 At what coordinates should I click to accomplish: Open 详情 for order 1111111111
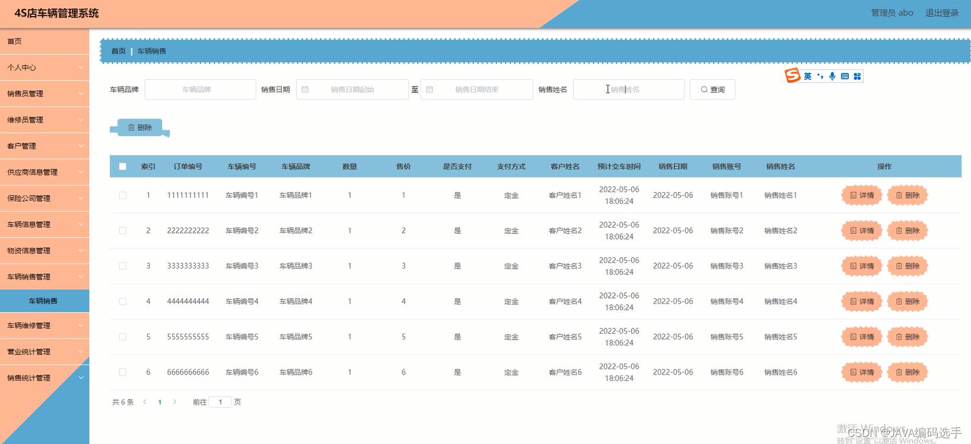pos(862,195)
